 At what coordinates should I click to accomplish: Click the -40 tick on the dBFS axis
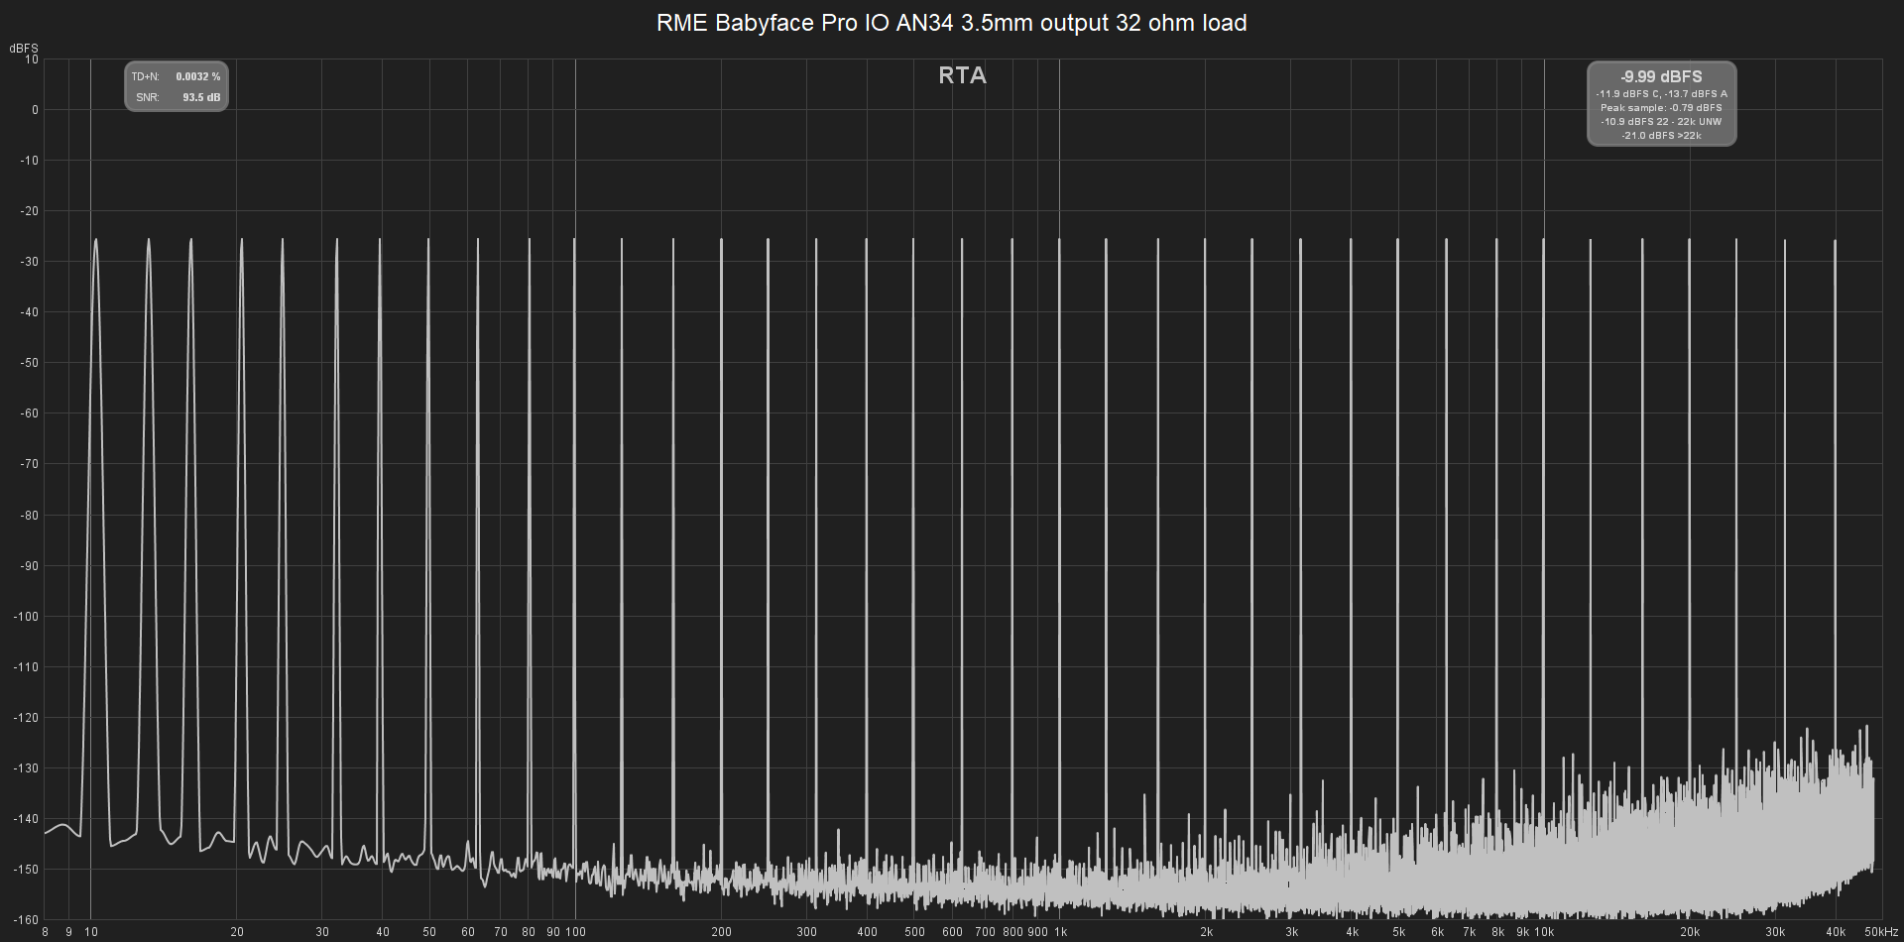[x=30, y=312]
